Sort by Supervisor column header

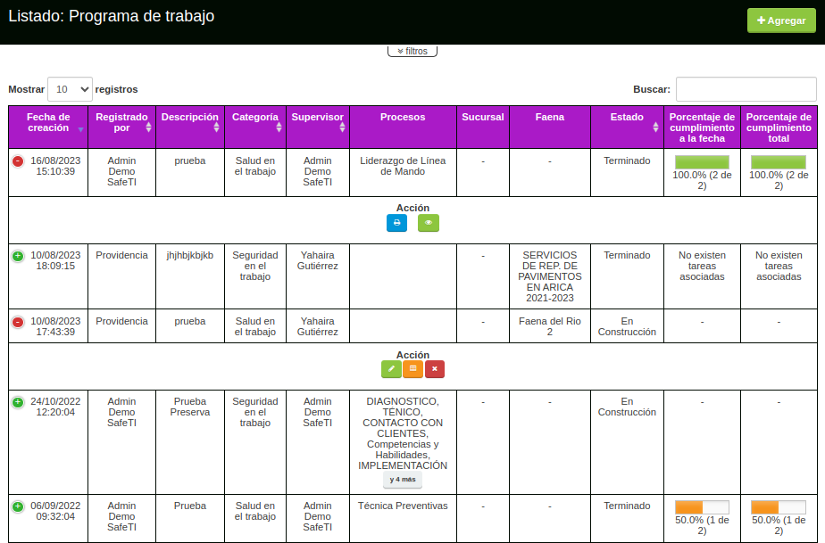[x=318, y=128]
